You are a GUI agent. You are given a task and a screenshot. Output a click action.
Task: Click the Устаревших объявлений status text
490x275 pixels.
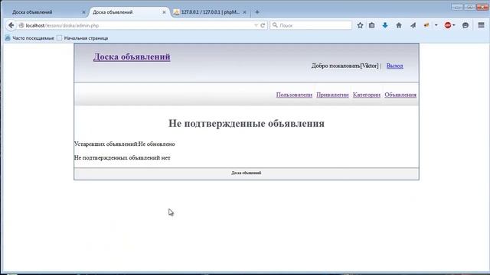(x=124, y=144)
